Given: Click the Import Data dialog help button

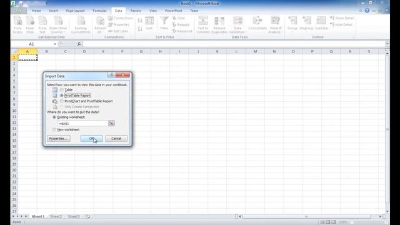Looking at the screenshot, I should 111,75.
